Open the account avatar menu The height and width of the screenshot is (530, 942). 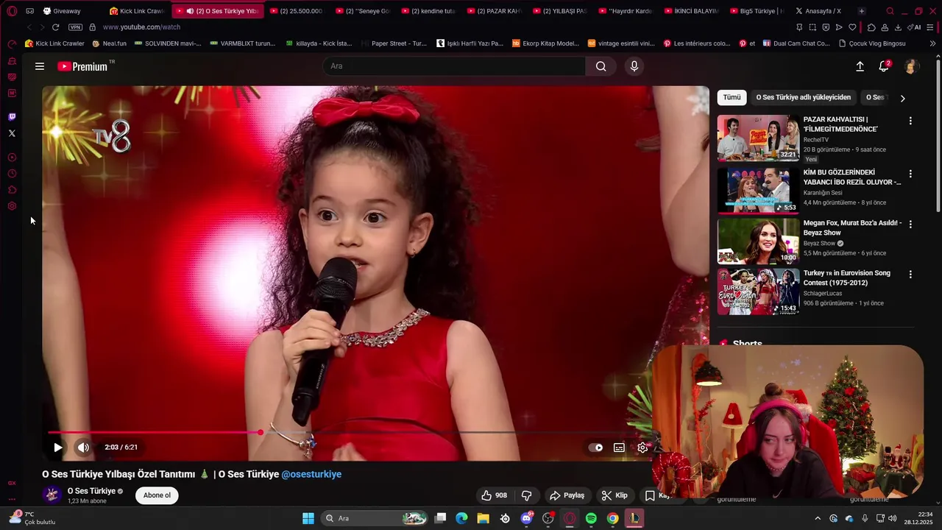point(910,66)
